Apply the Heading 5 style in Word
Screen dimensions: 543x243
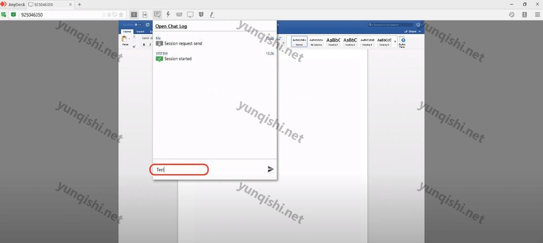[384, 42]
